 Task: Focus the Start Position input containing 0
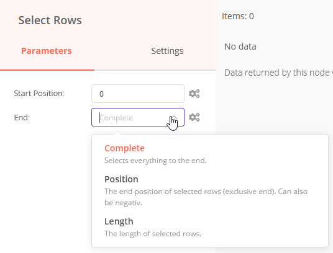(x=138, y=94)
